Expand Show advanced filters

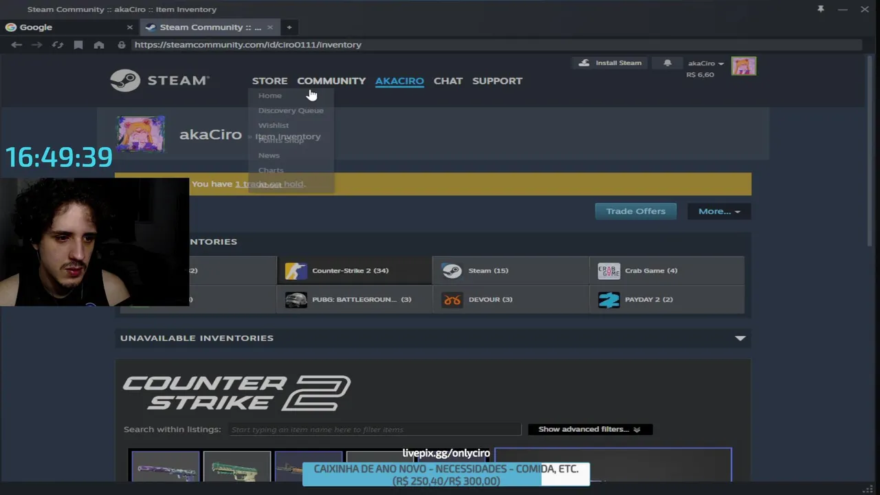coord(590,429)
